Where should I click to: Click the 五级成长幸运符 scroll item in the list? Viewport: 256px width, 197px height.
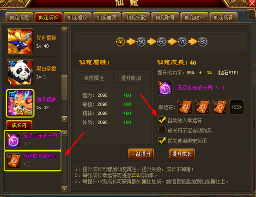(x=33, y=161)
